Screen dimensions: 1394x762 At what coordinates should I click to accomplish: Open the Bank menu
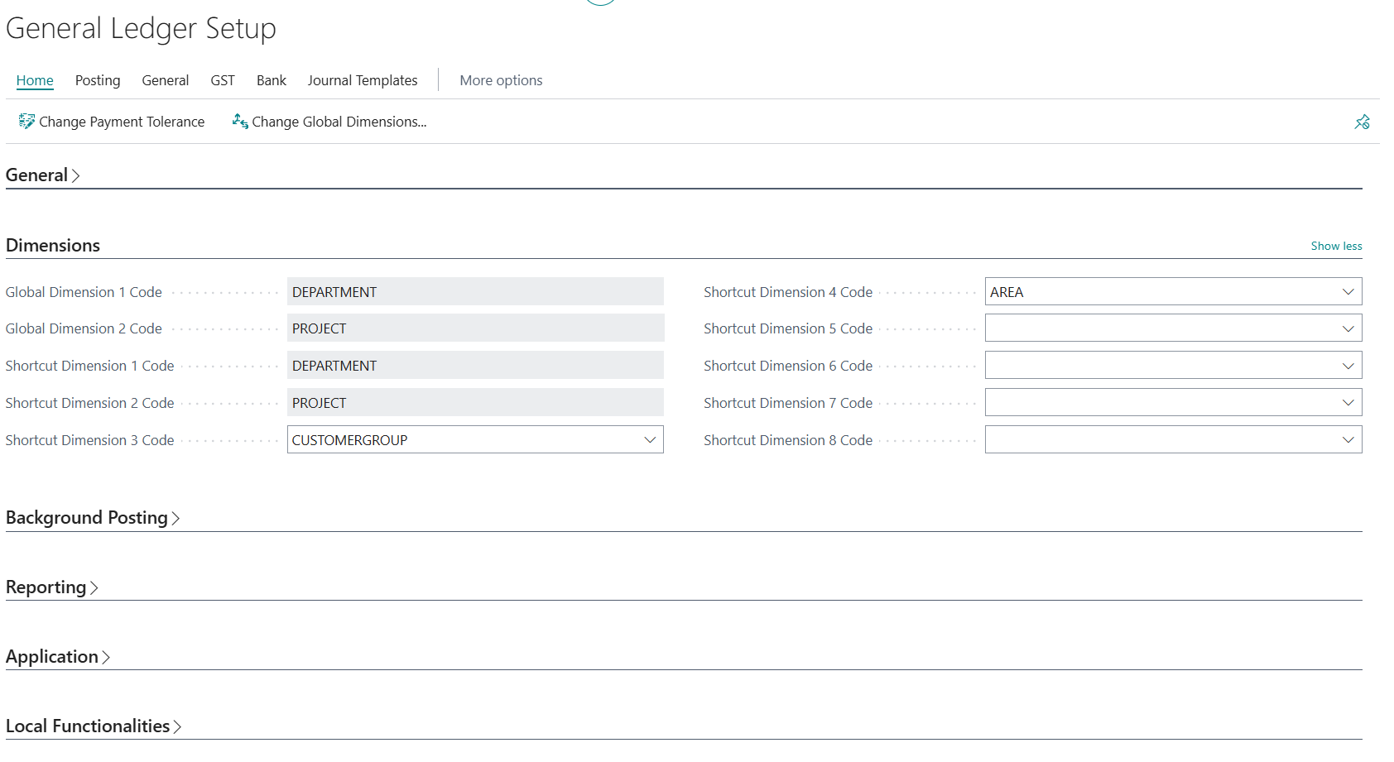coord(271,80)
